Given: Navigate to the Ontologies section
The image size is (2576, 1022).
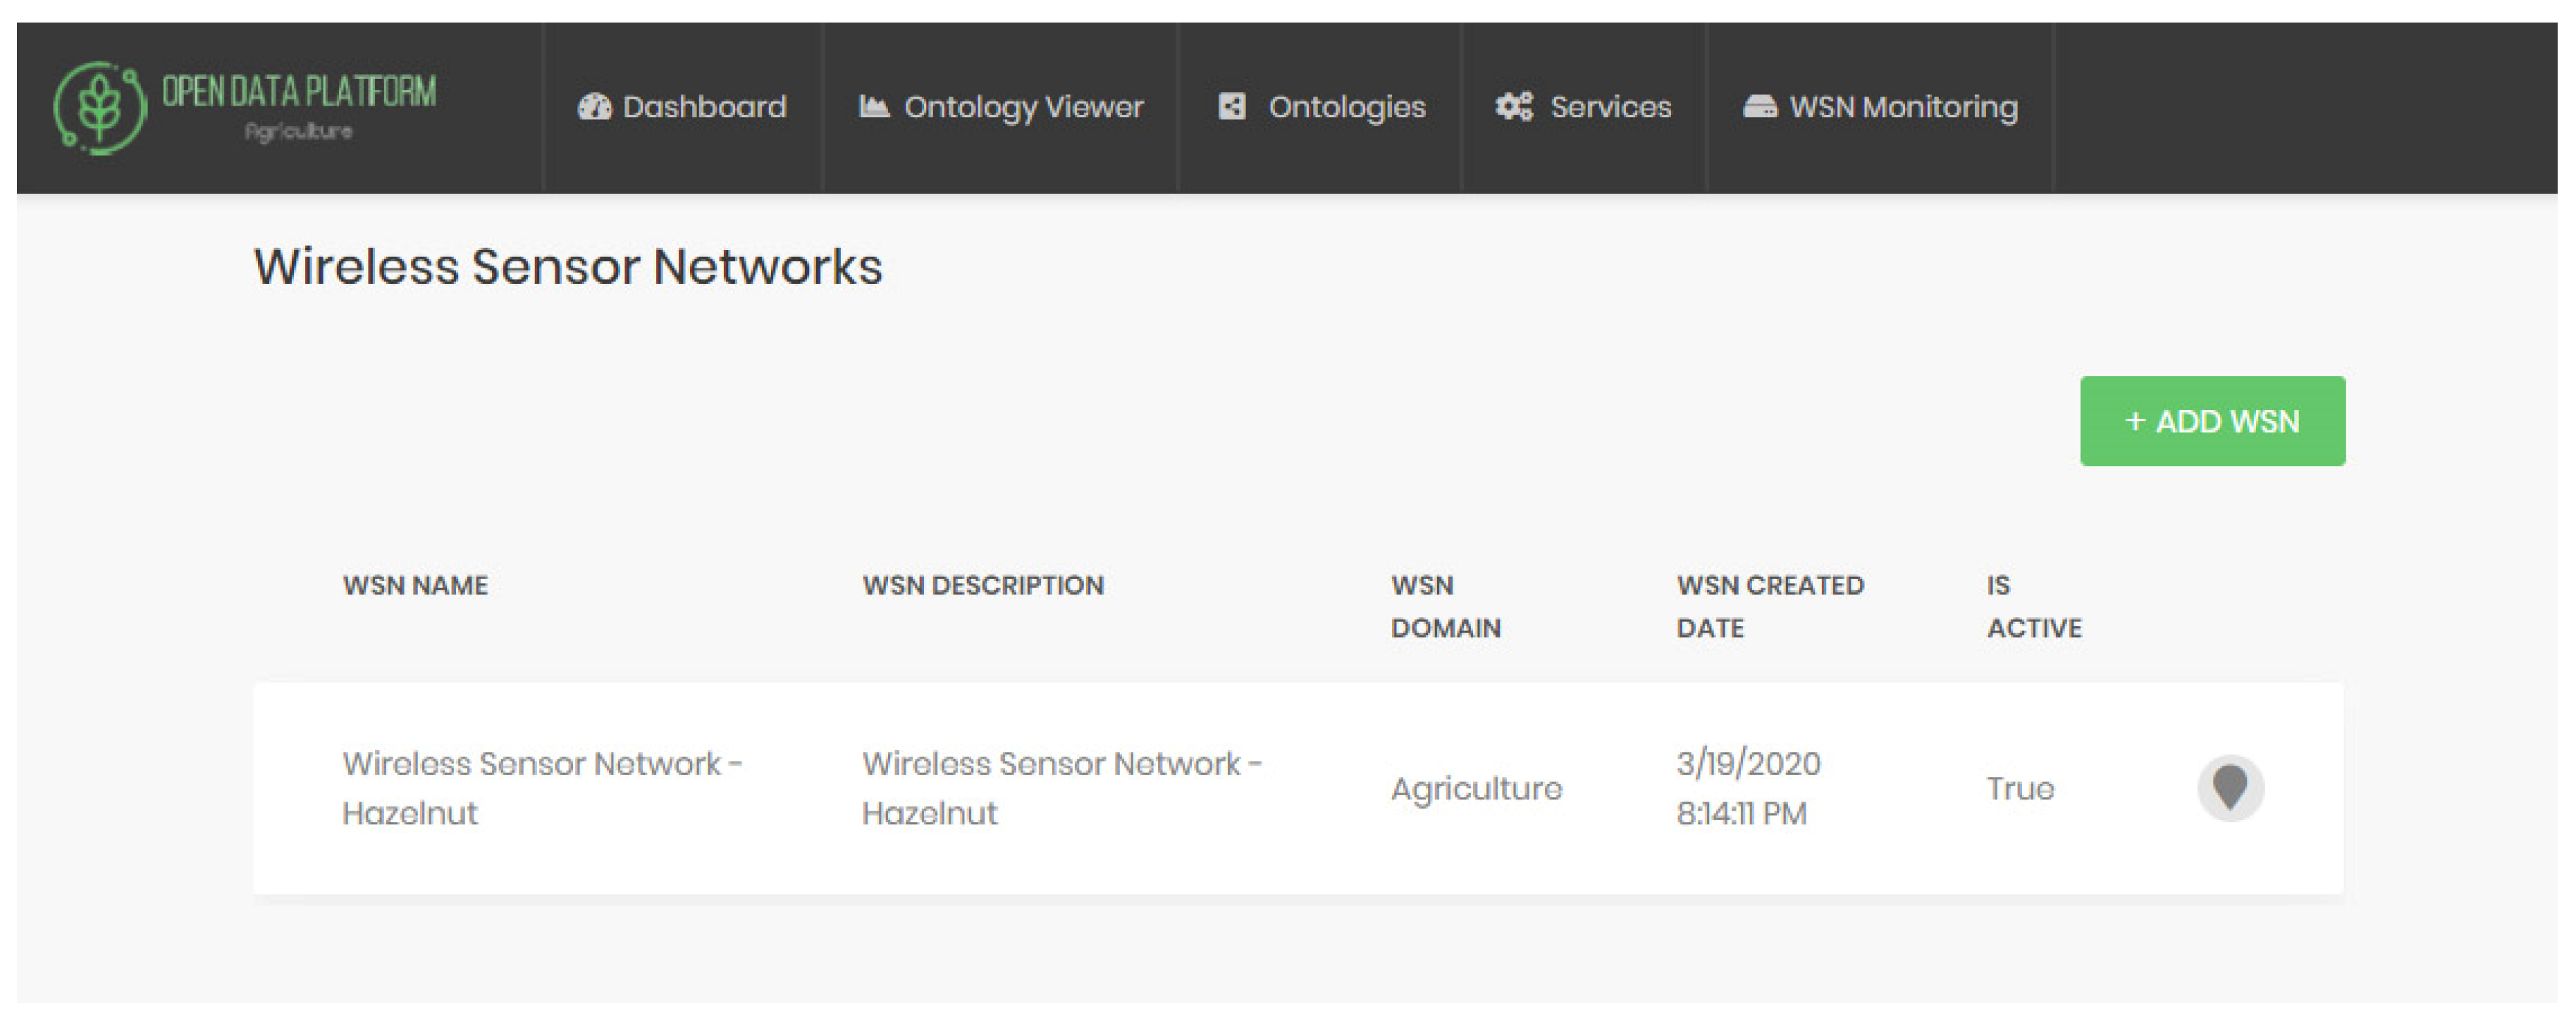Looking at the screenshot, I should click(1346, 107).
